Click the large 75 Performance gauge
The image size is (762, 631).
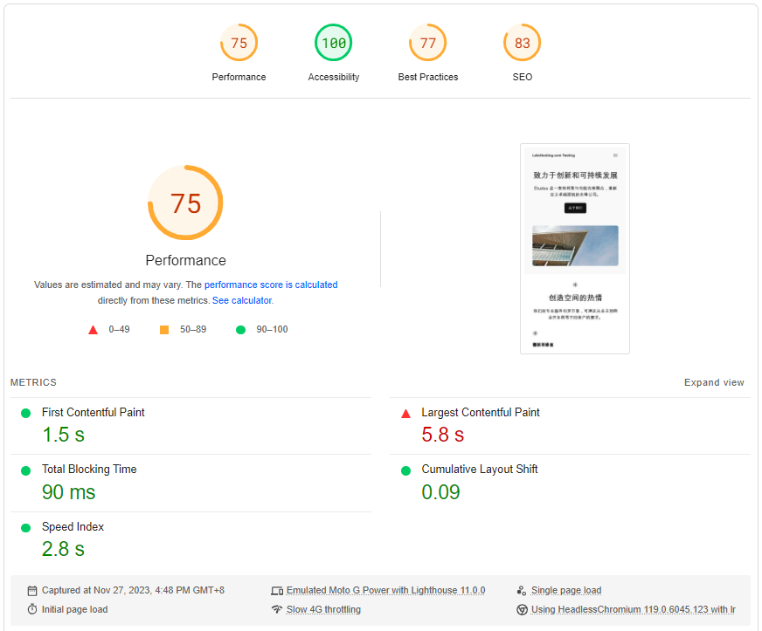tap(185, 202)
